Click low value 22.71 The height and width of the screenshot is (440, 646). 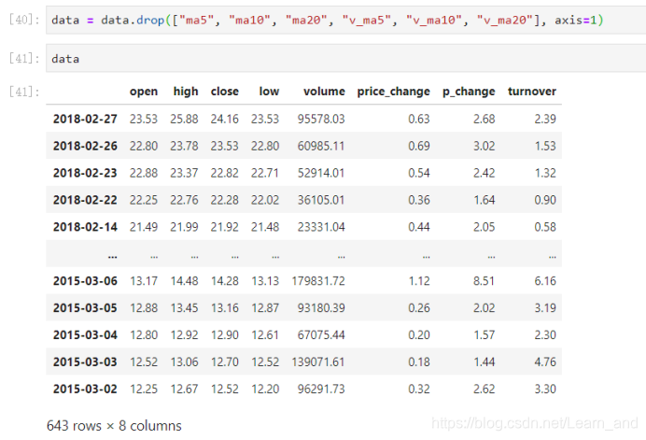(x=265, y=173)
